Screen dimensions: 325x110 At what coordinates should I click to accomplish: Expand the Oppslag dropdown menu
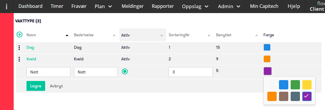click(195, 6)
